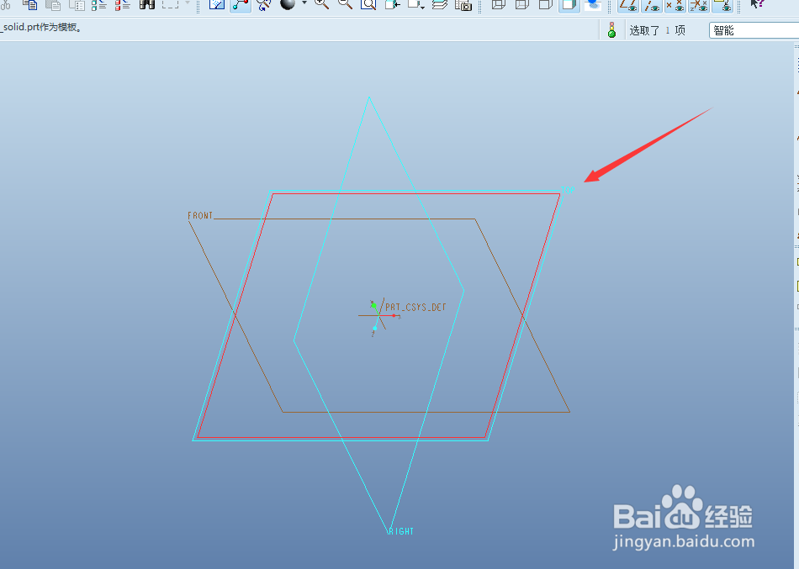Click the shaded sphere appearance icon
The height and width of the screenshot is (569, 799).
[288, 4]
